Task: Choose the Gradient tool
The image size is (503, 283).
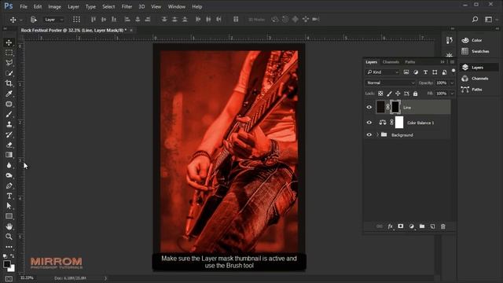Action: tap(9, 155)
